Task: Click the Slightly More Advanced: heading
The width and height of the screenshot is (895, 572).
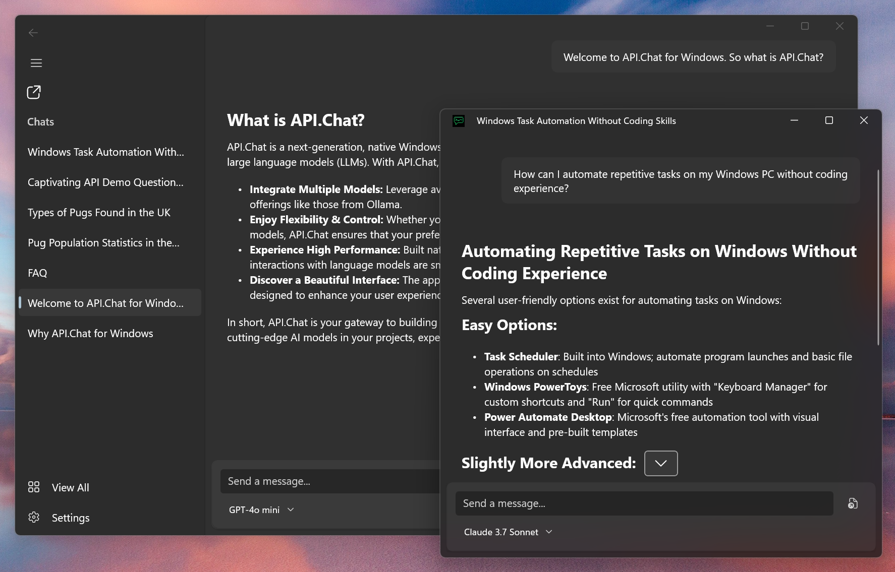Action: coord(549,463)
